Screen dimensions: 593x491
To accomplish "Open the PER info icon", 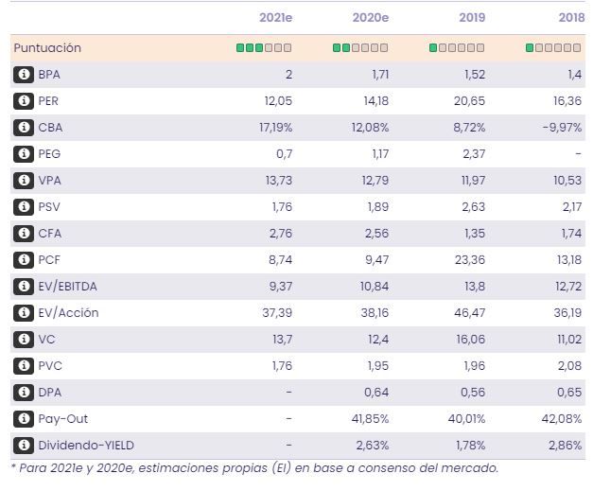I will pyautogui.click(x=23, y=101).
